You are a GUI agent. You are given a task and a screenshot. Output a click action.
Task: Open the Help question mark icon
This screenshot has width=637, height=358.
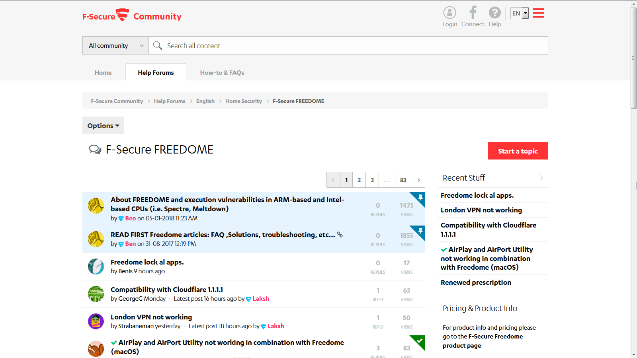click(x=495, y=13)
